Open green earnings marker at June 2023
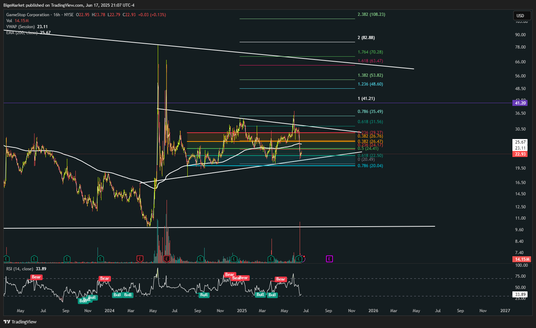Screen dimensions: 536x328 [x=34, y=259]
